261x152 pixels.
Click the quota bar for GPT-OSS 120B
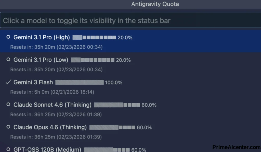click(107, 149)
